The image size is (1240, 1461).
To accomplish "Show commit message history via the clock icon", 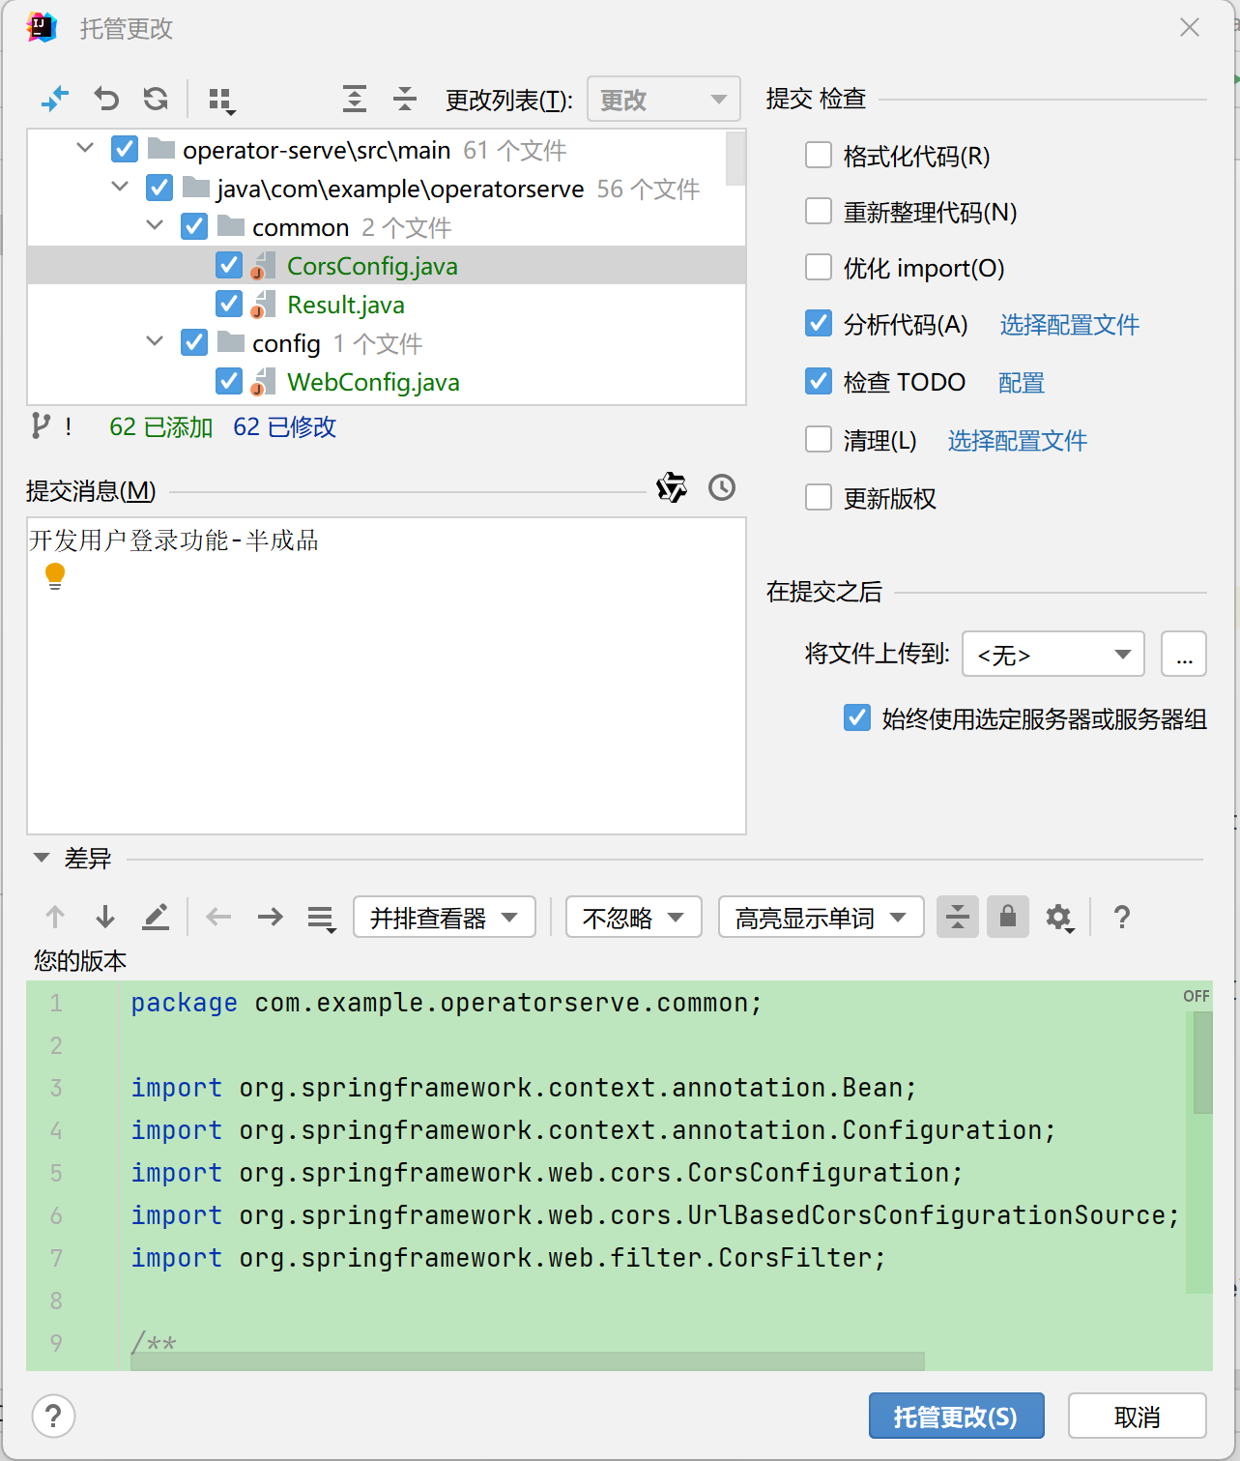I will coord(721,488).
